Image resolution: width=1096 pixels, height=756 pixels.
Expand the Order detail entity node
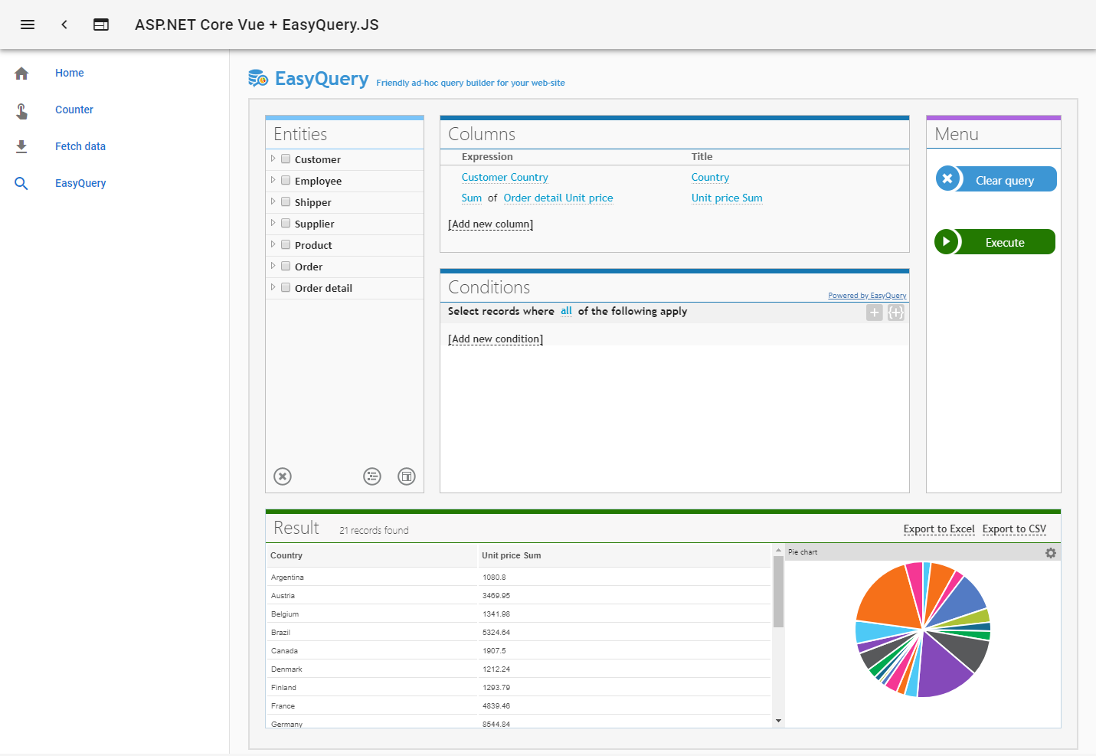coord(273,287)
